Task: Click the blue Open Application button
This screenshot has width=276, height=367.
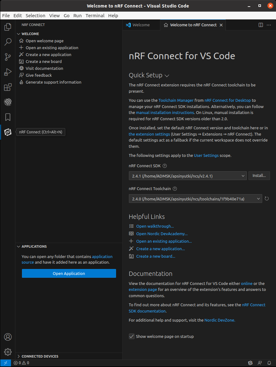Action: (x=69, y=273)
